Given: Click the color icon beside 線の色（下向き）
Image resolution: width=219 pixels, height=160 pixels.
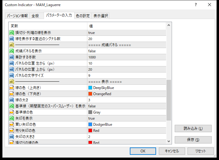Looking at the screenshot, I should [12, 94].
